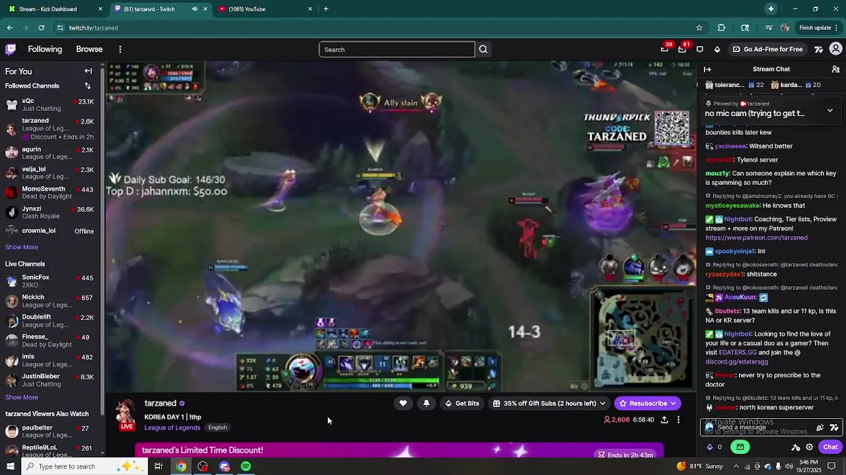
Task: Go to the Browse page
Action: click(89, 49)
